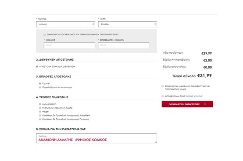Select pickup from store option
This screenshot has height=161, width=243.
pos(40,87)
